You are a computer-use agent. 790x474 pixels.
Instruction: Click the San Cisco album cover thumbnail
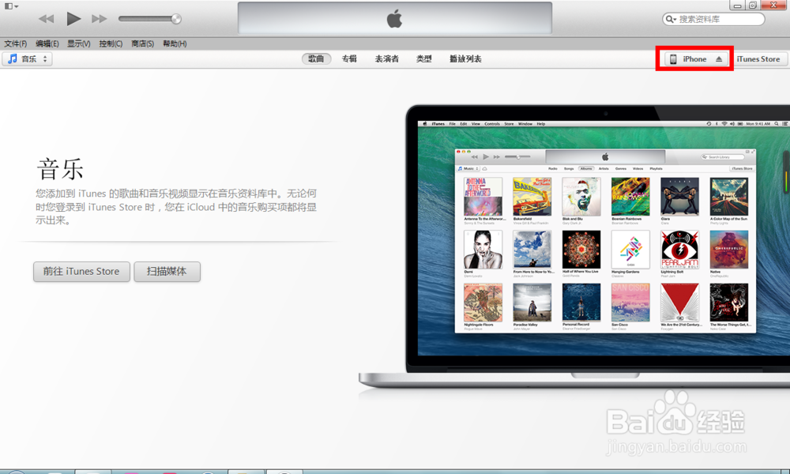630,303
